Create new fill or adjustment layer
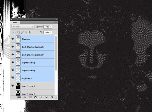Image resolution: width=152 pixels, height=112 pixels. (x=35, y=97)
